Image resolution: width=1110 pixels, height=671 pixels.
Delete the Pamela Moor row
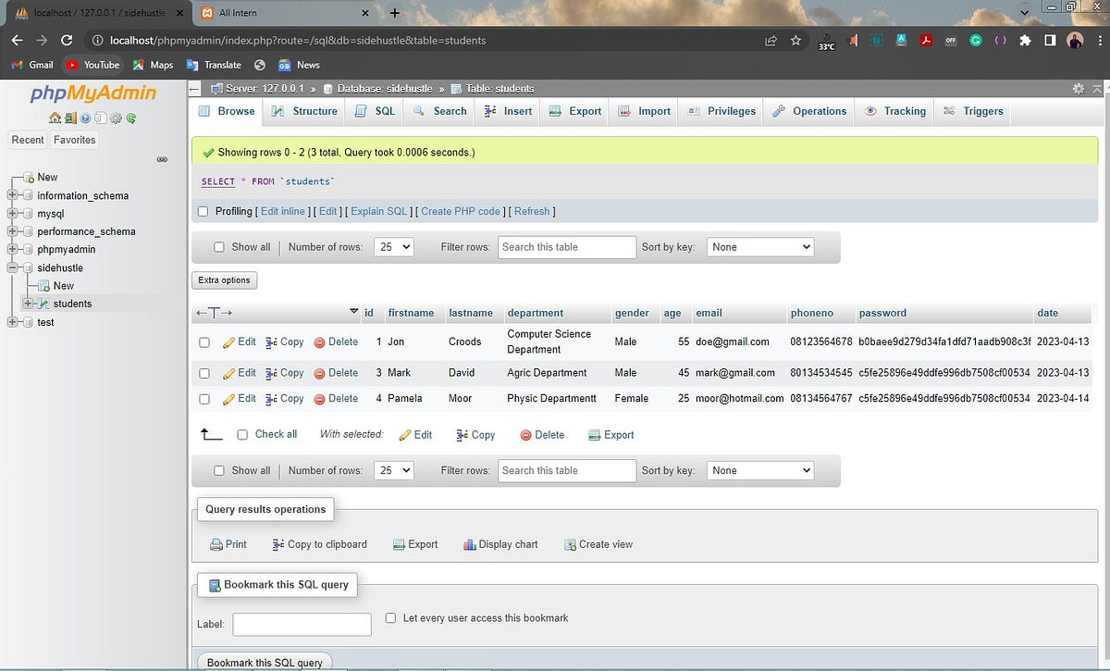click(336, 398)
